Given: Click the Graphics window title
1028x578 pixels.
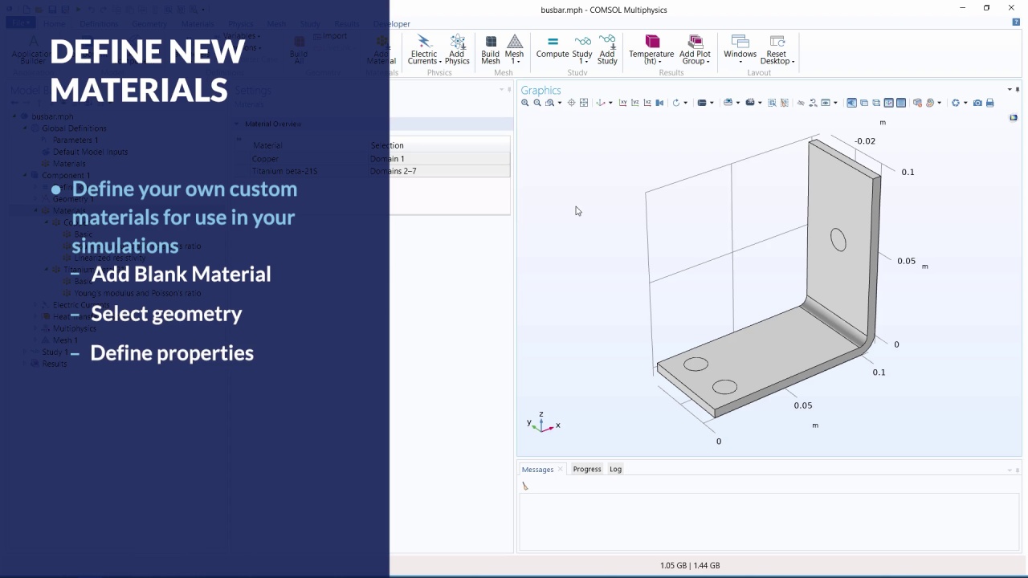Looking at the screenshot, I should (541, 90).
